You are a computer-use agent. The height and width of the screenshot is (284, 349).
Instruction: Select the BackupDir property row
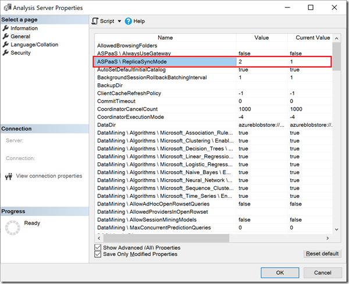coord(213,86)
